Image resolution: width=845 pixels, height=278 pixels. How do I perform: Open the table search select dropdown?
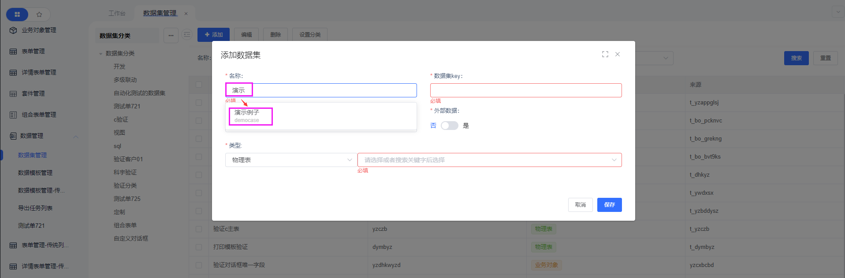[489, 160]
